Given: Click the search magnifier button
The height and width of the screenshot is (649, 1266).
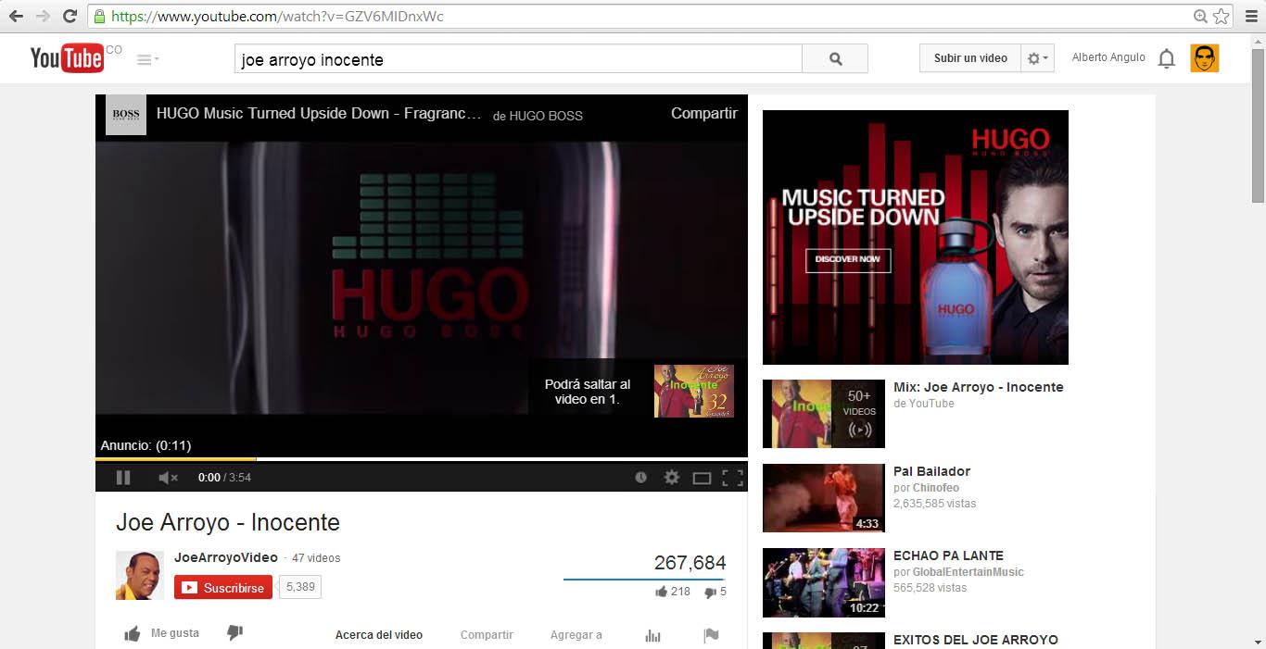Looking at the screenshot, I should (x=835, y=58).
